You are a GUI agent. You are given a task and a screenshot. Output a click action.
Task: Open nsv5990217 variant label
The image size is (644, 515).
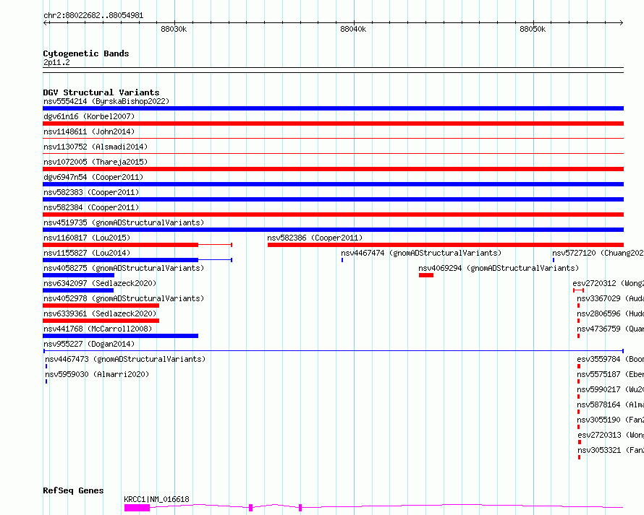(610, 389)
